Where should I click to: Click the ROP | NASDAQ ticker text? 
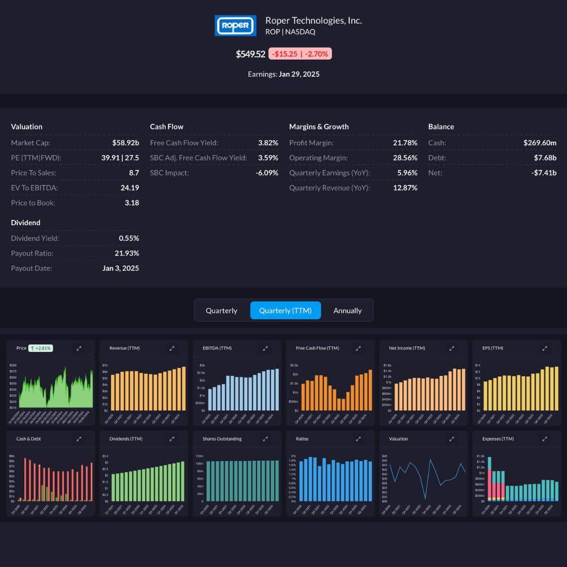point(290,32)
